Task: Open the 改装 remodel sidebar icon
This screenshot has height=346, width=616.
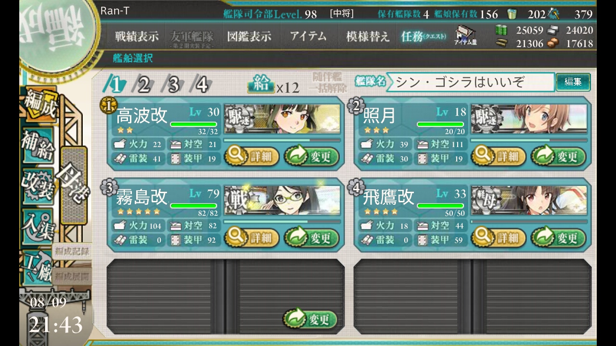Action: point(38,185)
